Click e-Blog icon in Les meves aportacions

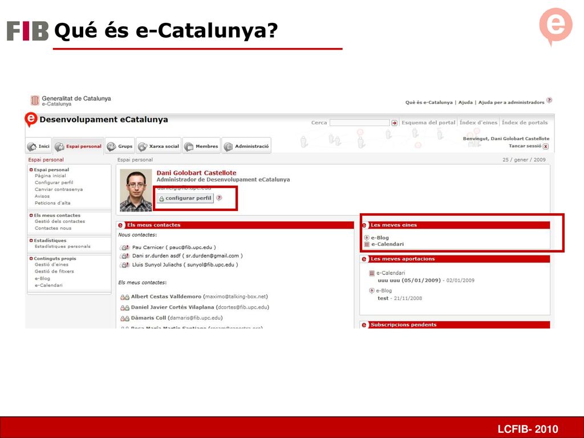click(x=371, y=290)
